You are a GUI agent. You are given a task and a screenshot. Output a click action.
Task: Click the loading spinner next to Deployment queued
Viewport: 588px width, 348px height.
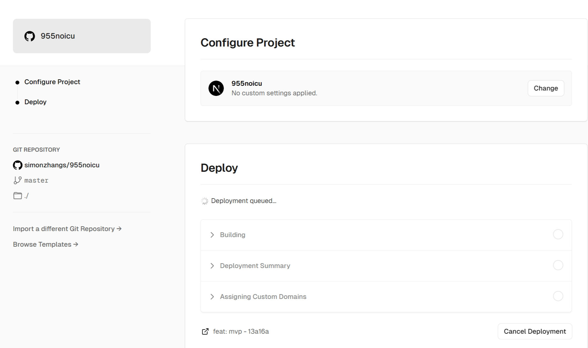(205, 201)
